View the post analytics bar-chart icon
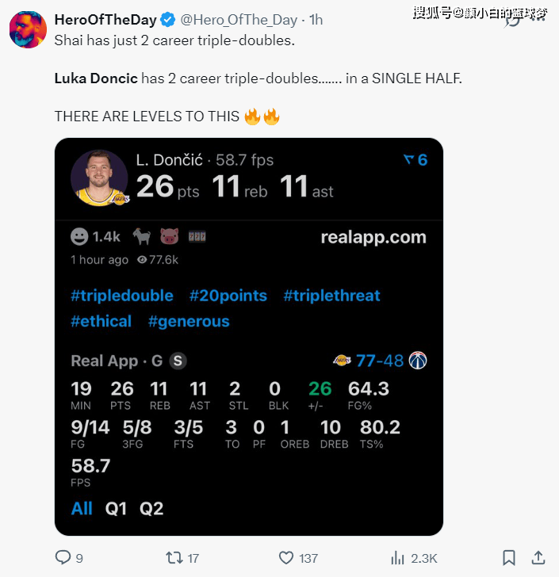Screen dimensions: 559x577 pyautogui.click(x=398, y=558)
